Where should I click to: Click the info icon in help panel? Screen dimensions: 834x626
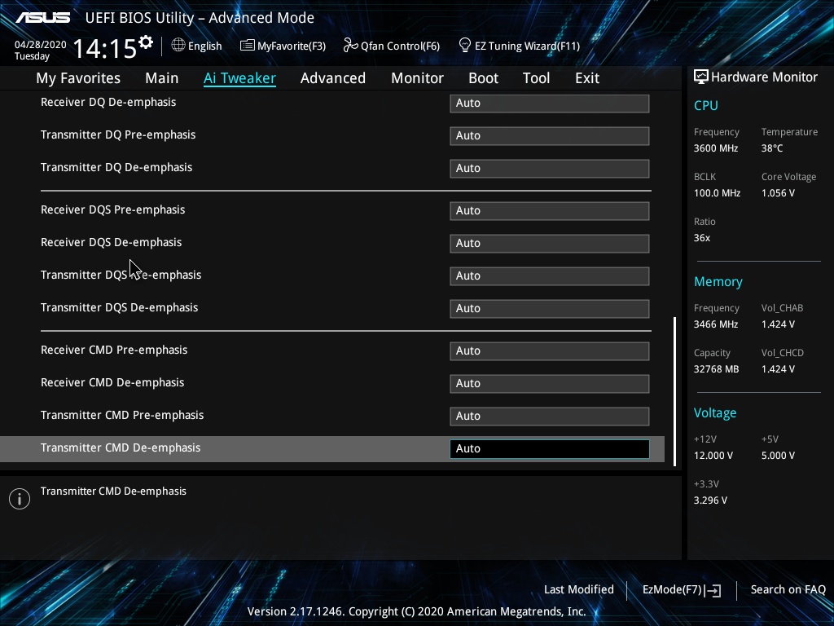[x=20, y=499]
